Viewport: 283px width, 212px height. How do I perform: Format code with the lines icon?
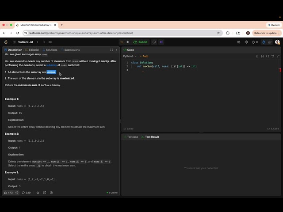pyautogui.click(x=257, y=56)
